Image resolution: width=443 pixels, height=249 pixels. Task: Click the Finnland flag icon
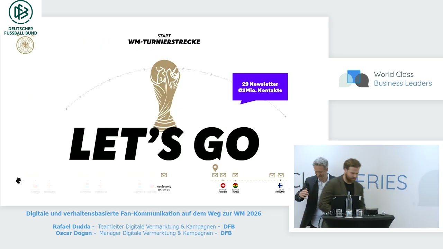pos(280,186)
